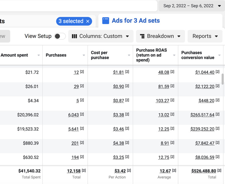Click the 6,043 purchases value link
The width and height of the screenshot is (225, 184).
[73, 115]
